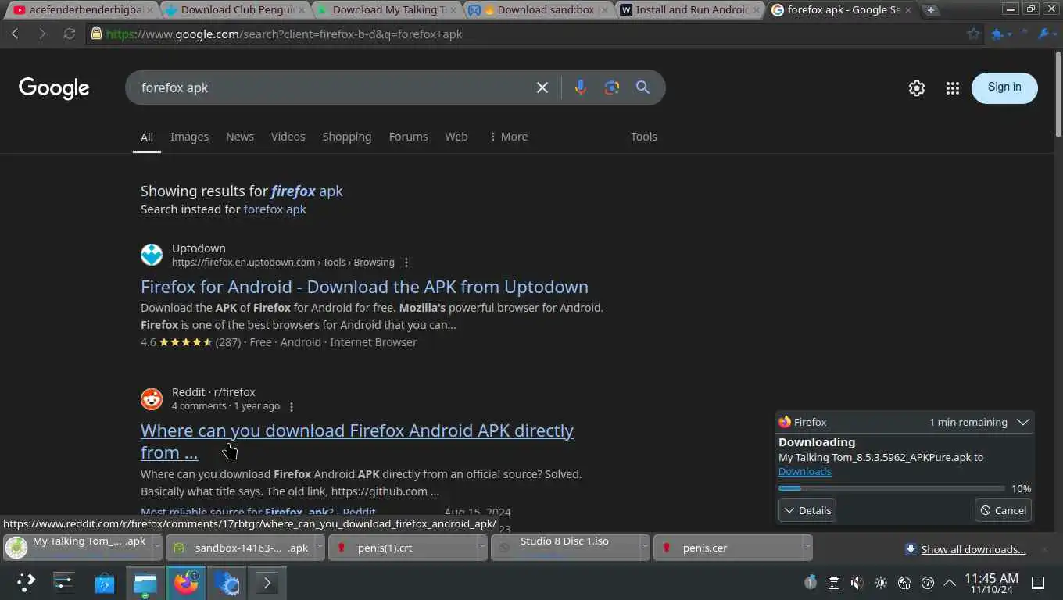The width and height of the screenshot is (1063, 600).
Task: Cancel the My Talking Tom download
Action: (1003, 510)
